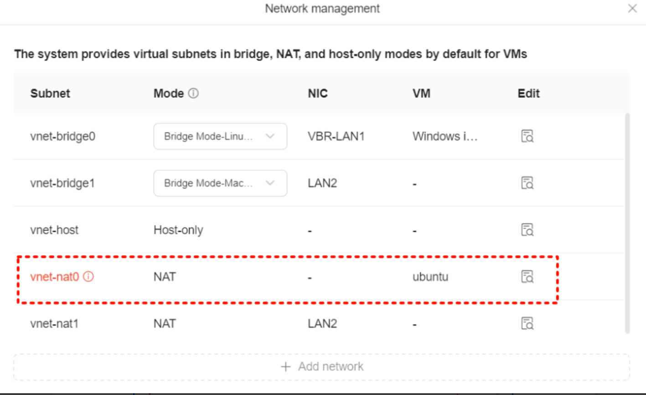This screenshot has height=395, width=646.
Task: View the info tooltip beside the Mode header
Action: click(193, 93)
